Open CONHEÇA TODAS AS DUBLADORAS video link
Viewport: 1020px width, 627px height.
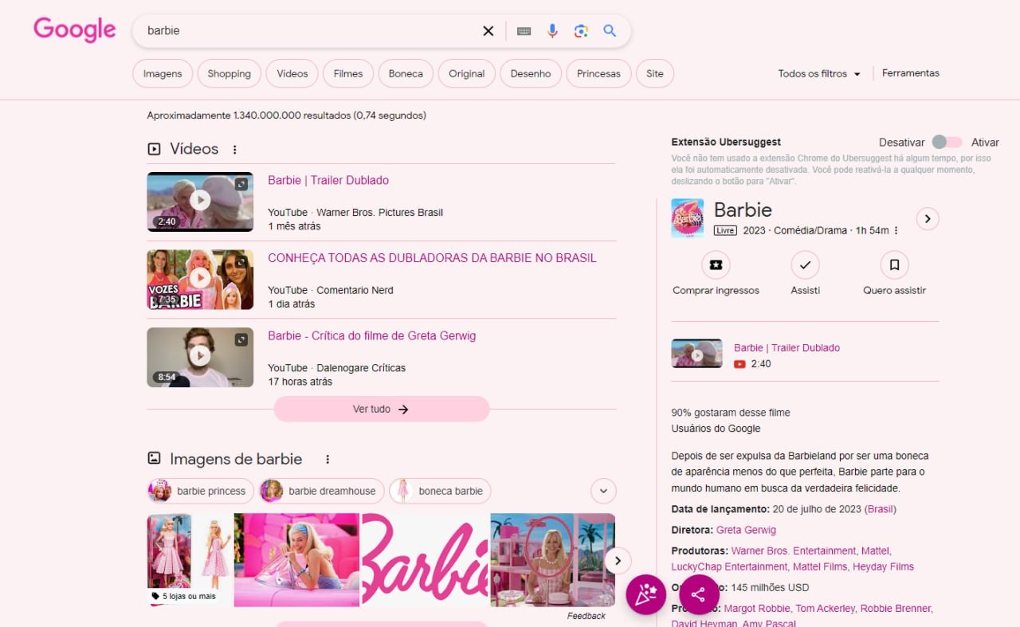(432, 258)
